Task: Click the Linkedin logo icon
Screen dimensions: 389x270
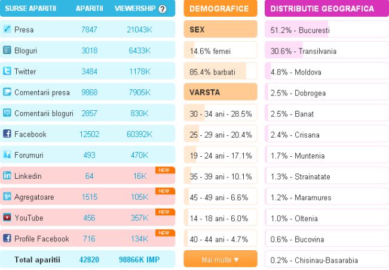Action: 7,176
